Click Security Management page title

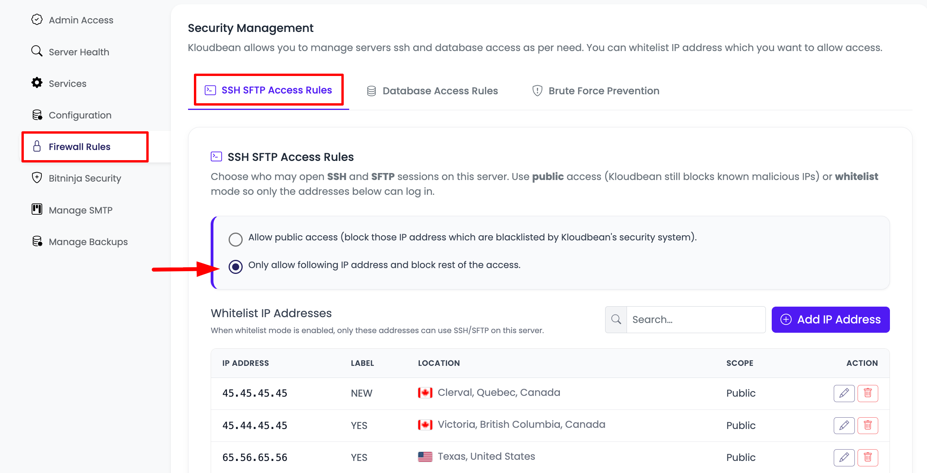[250, 28]
